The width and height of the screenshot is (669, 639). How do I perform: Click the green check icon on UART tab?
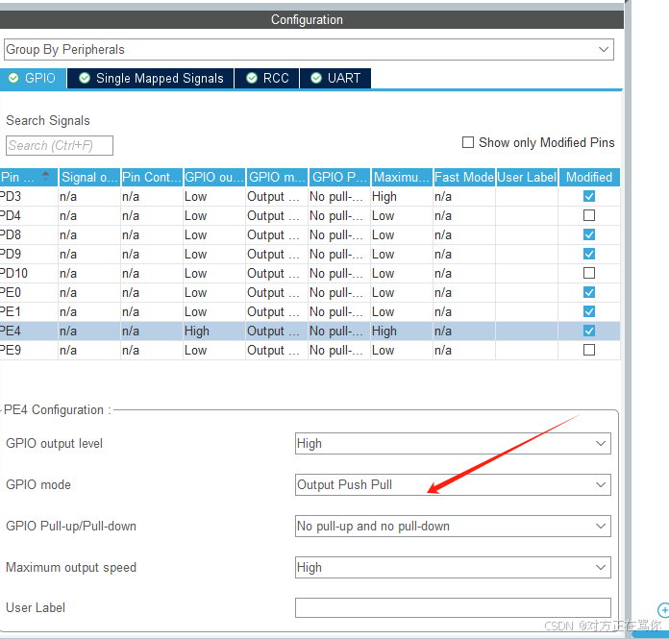(x=316, y=78)
